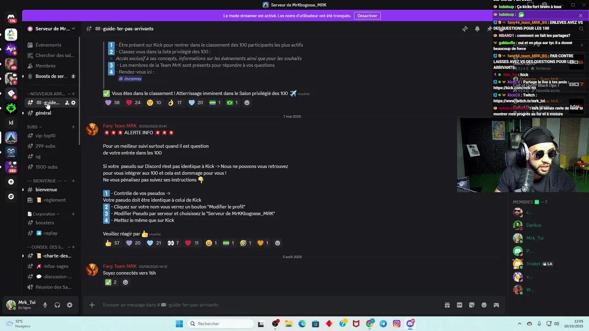Screen dimensions: 589x331
Task: Open the green robot server icon
Action: click(11, 108)
